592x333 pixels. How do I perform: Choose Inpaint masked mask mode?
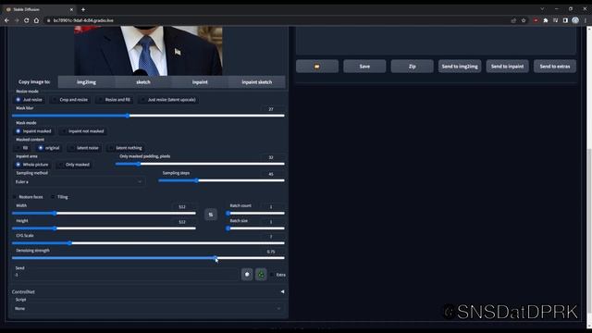pos(33,131)
